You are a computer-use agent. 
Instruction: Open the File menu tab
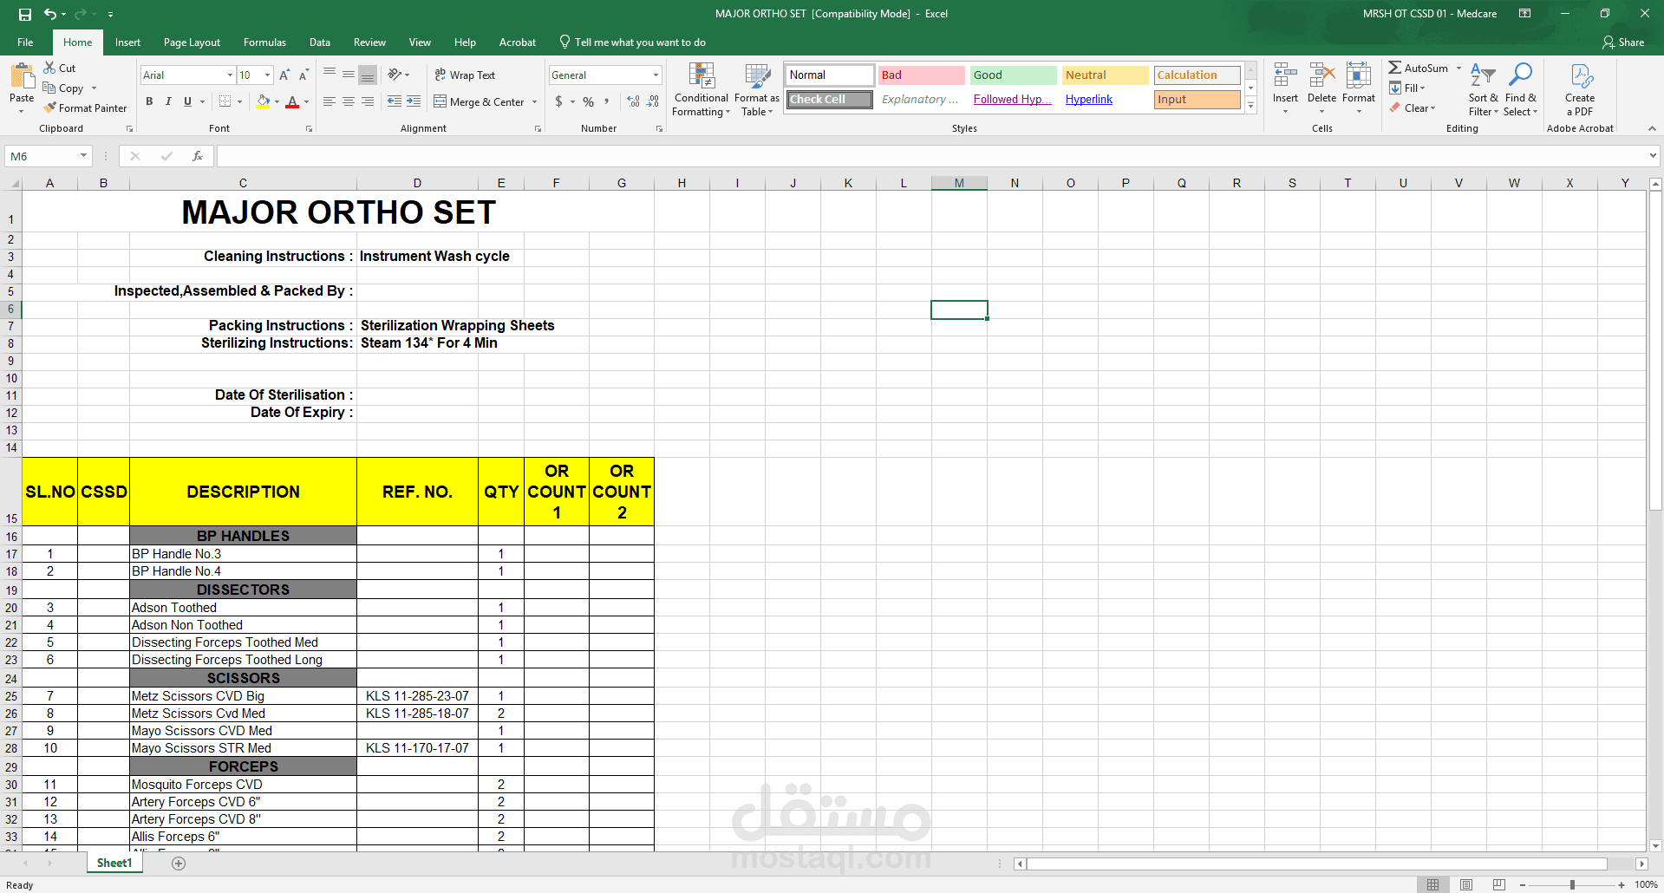pyautogui.click(x=25, y=42)
